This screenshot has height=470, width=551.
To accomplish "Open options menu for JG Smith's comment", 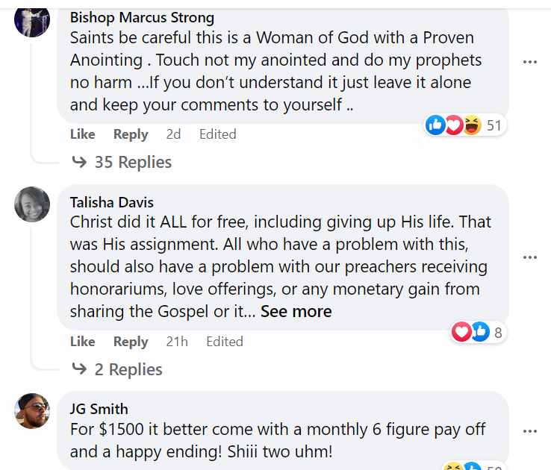I will coord(530,431).
